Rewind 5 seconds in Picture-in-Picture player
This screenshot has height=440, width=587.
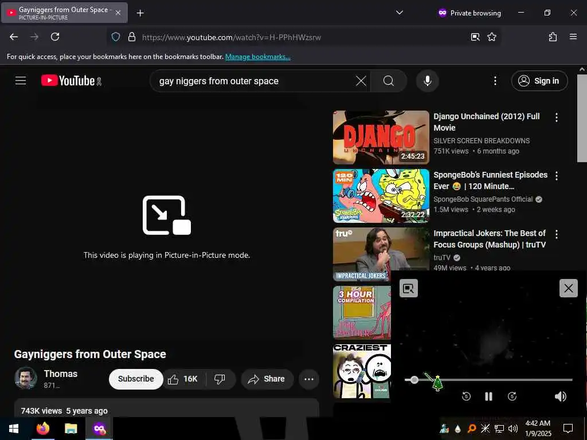(466, 396)
